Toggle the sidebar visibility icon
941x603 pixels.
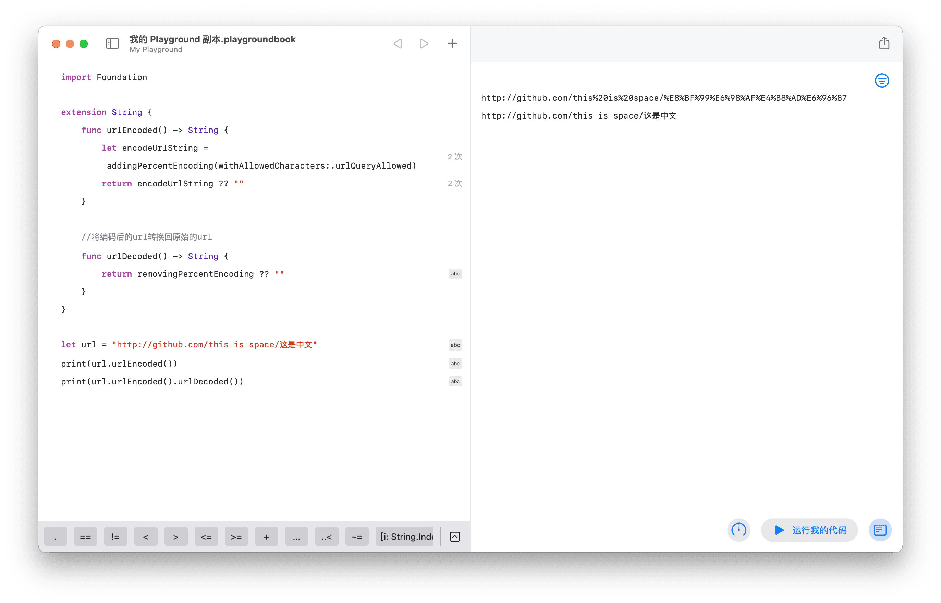pyautogui.click(x=112, y=44)
